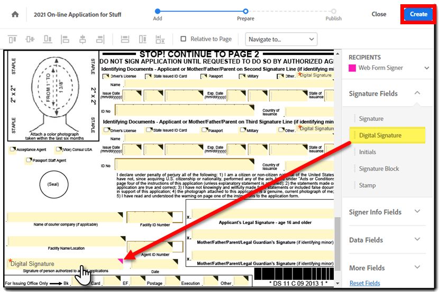Image resolution: width=439 pixels, height=292 pixels.
Task: Check State Issued ID Card under Third Signature Line
Action: (149, 130)
